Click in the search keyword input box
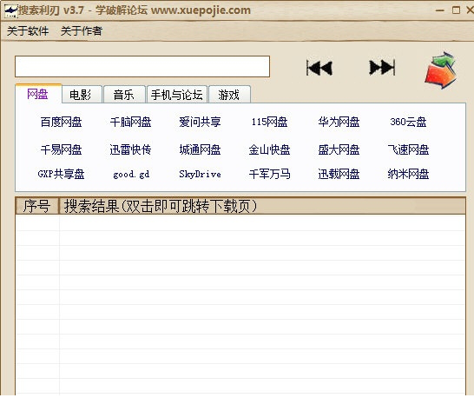This screenshot has height=411, width=474. tap(142, 66)
